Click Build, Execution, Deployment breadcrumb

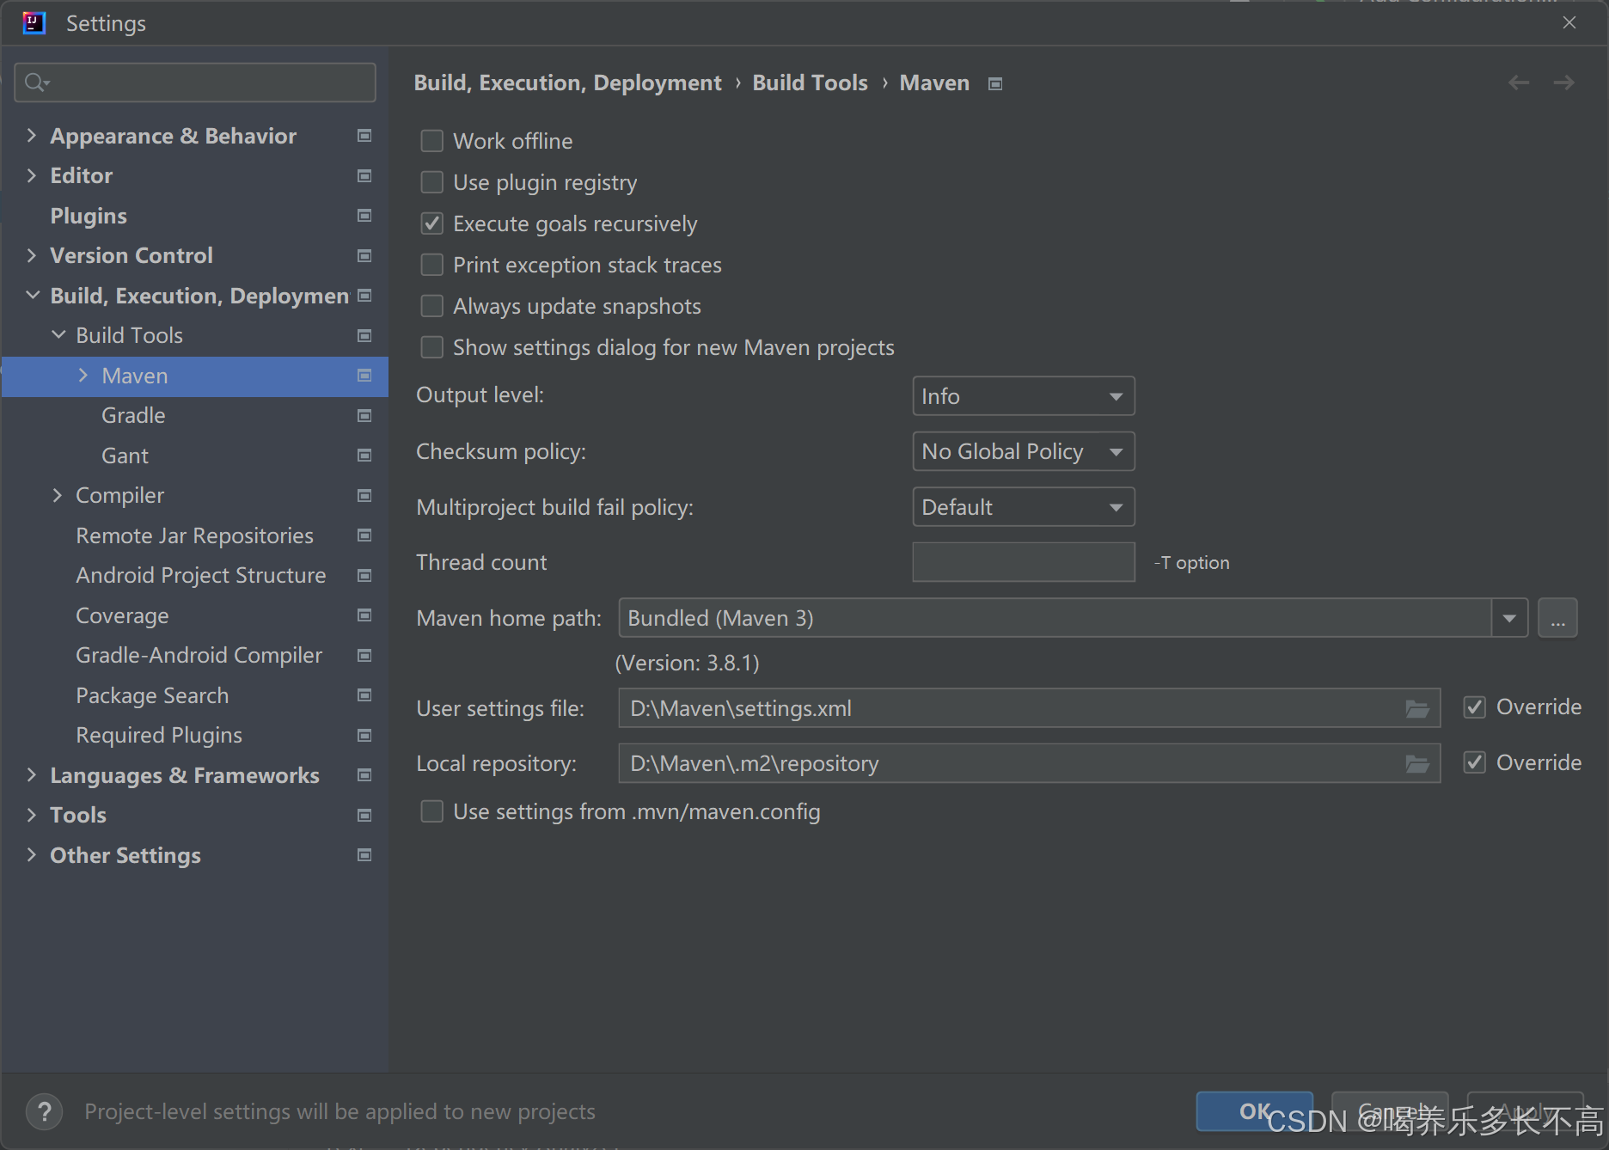point(567,83)
